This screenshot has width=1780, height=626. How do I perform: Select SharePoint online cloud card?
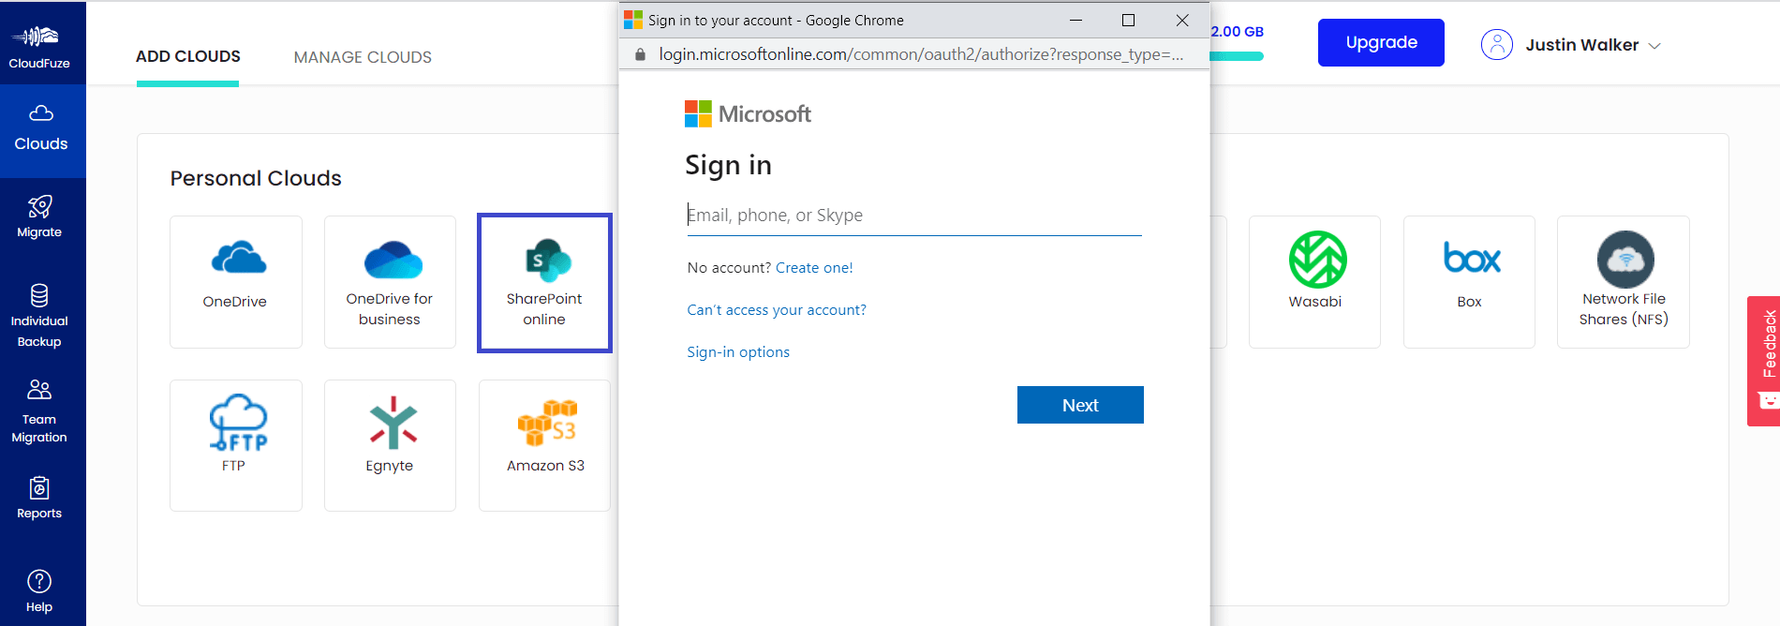tap(544, 282)
